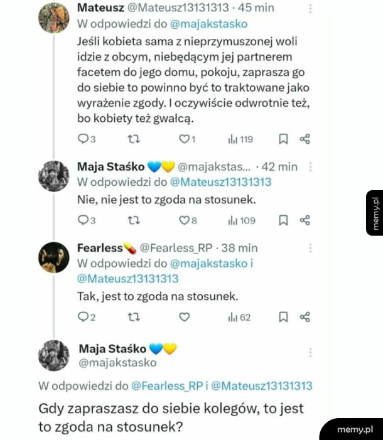
Task: Open @Mateusz13131313 link under Maja's 42 min reply
Action: (221, 182)
